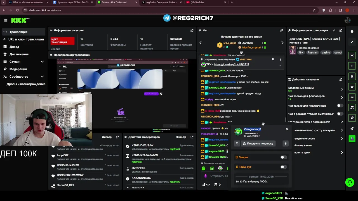
Task: Toggle emotes-only chat mode switch
Action: point(340,114)
